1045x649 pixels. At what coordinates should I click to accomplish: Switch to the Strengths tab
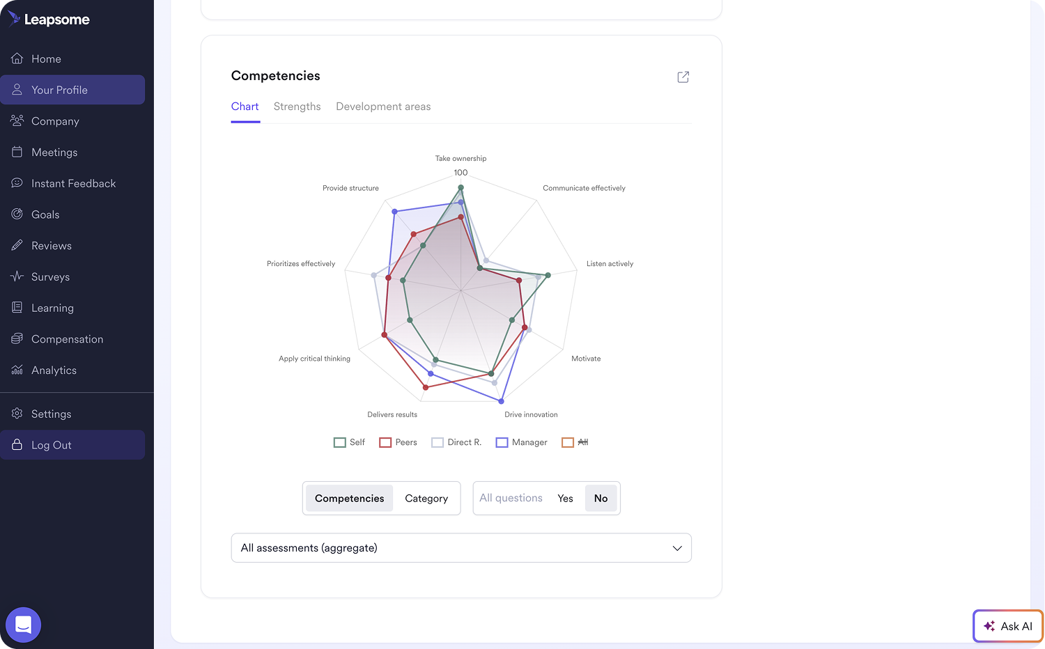click(x=297, y=107)
